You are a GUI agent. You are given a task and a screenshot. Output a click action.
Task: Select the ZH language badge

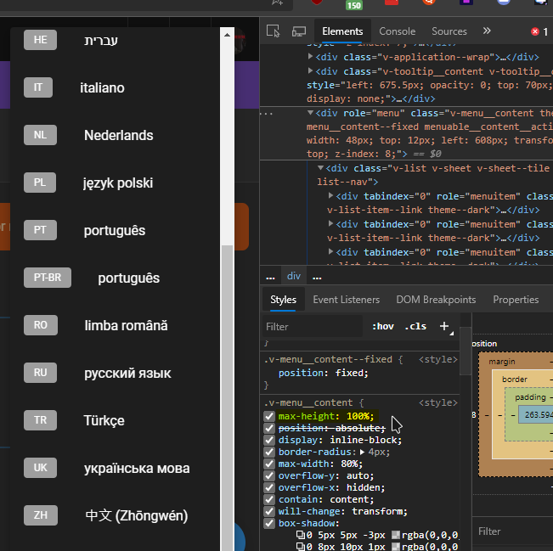point(41,515)
